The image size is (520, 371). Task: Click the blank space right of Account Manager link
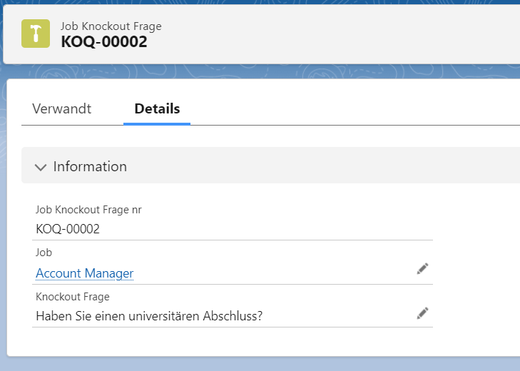[271, 273]
